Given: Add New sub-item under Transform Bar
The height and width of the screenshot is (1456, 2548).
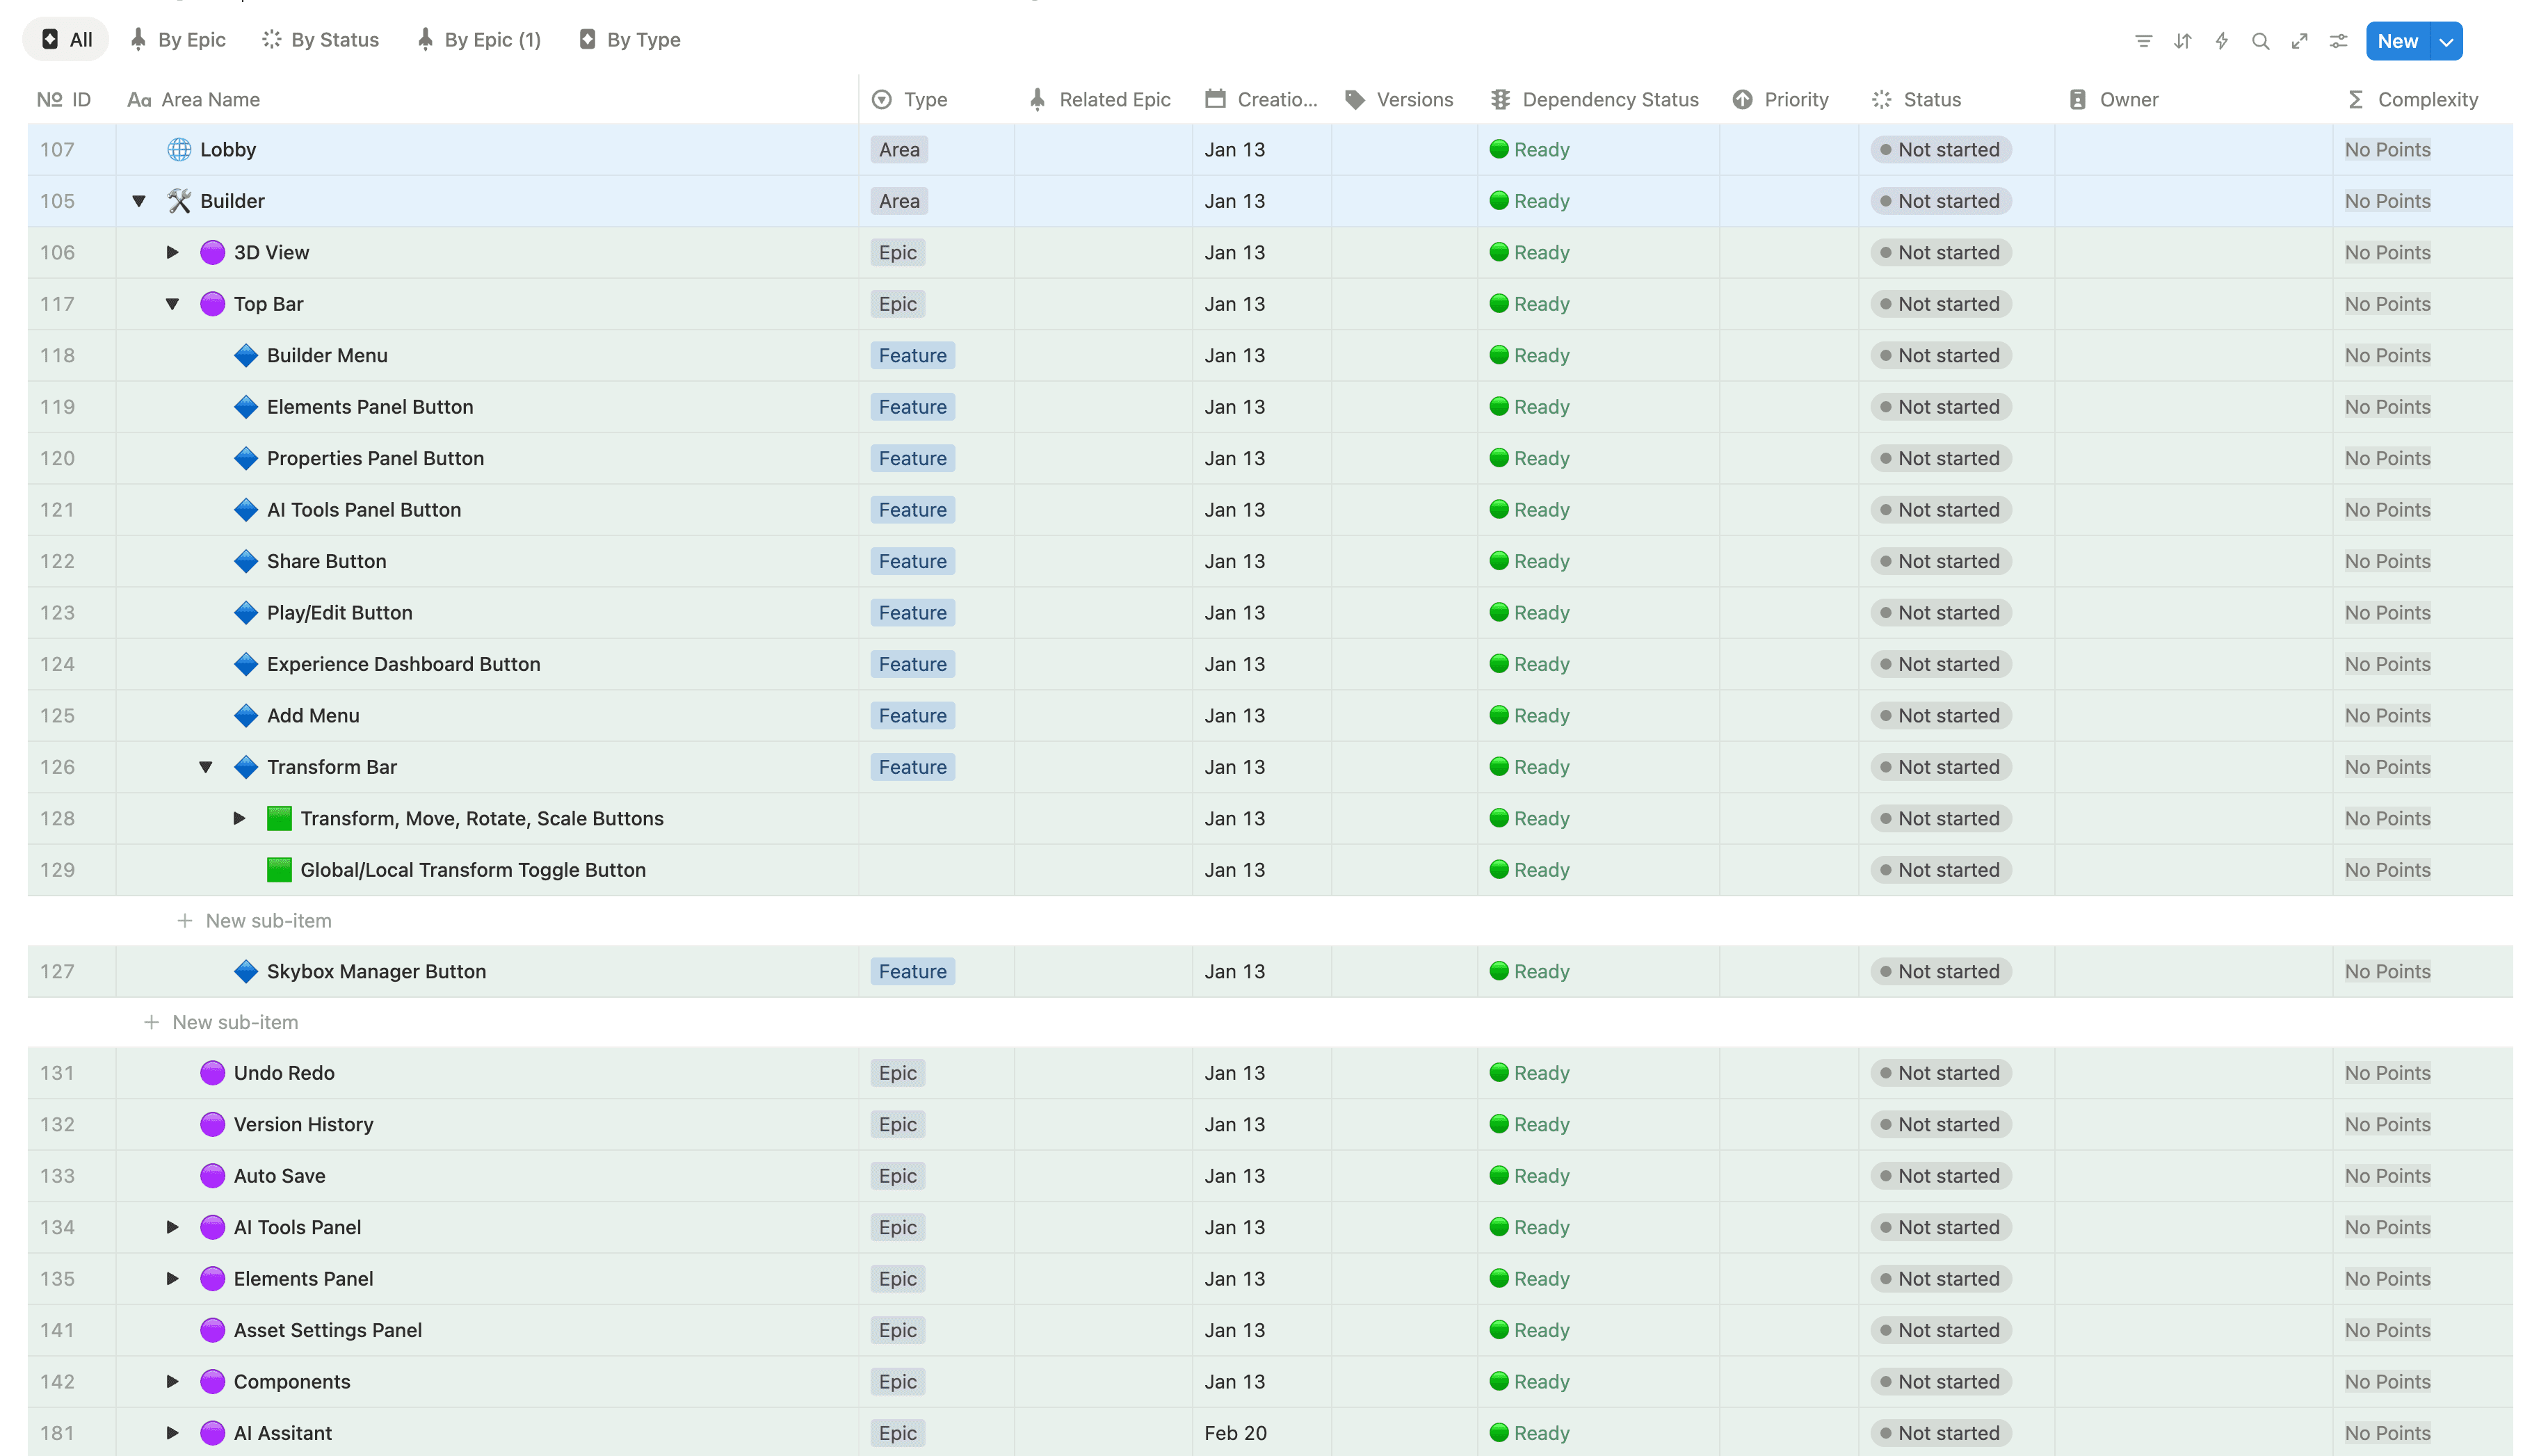Looking at the screenshot, I should click(268, 920).
